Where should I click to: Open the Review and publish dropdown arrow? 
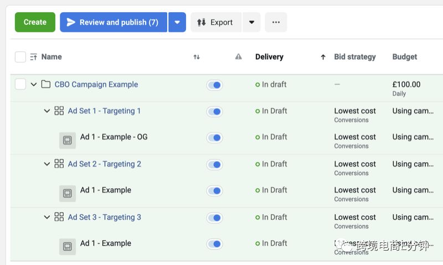(177, 22)
